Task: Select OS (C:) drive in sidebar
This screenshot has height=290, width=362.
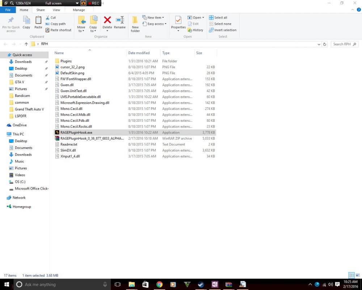Action: (20, 182)
